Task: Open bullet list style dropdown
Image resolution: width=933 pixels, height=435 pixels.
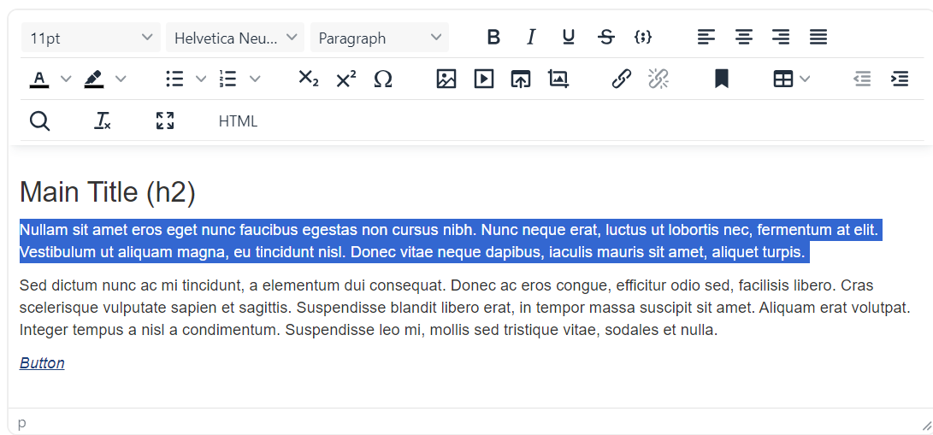Action: [201, 79]
